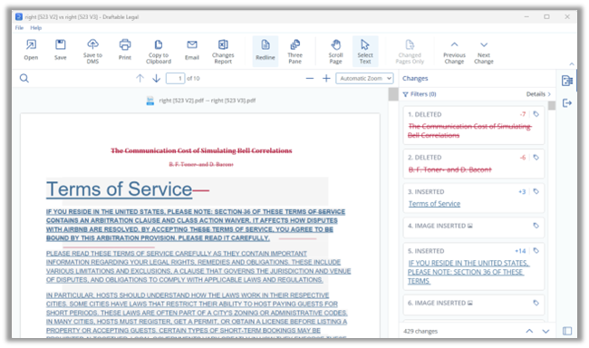This screenshot has width=589, height=348.
Task: Click the changes list scrollbar thumb
Action: point(552,106)
